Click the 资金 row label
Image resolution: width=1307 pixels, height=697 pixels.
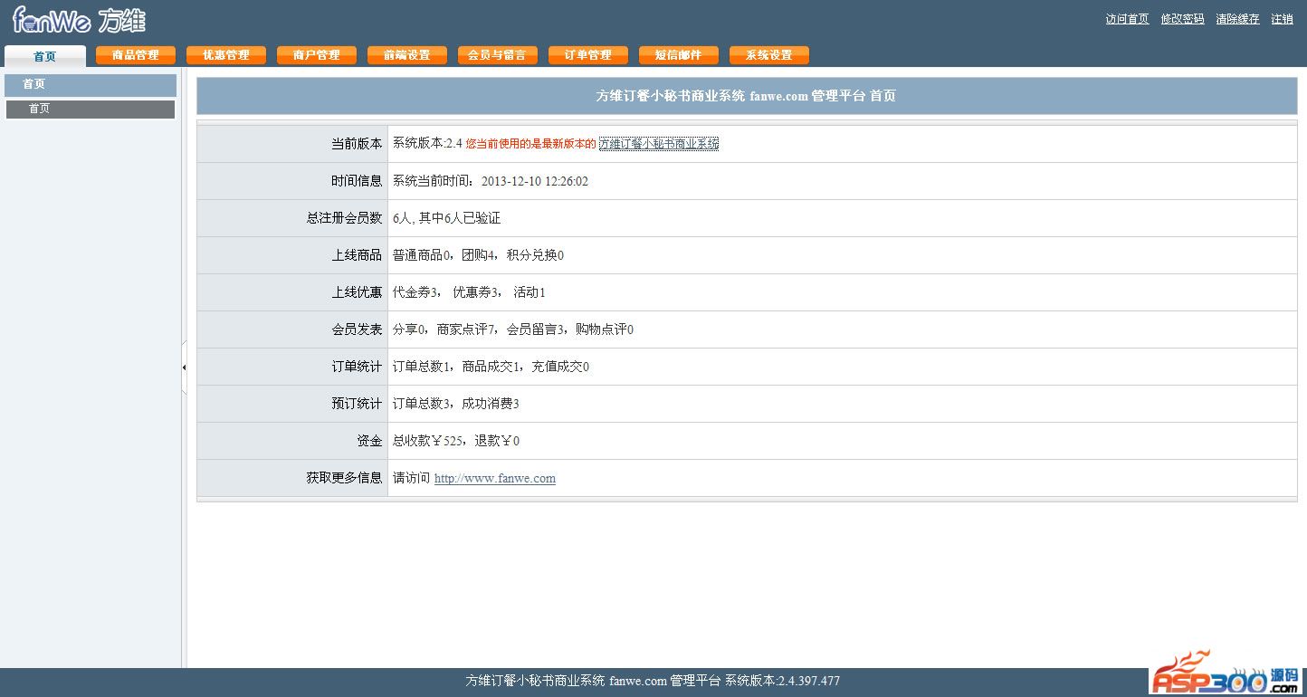(369, 441)
